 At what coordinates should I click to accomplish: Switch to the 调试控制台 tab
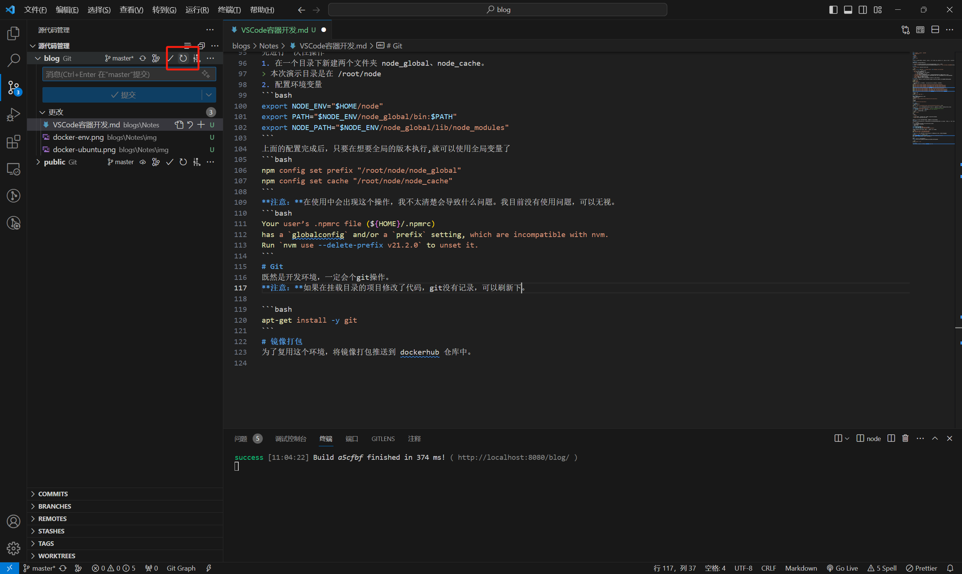[x=291, y=439]
